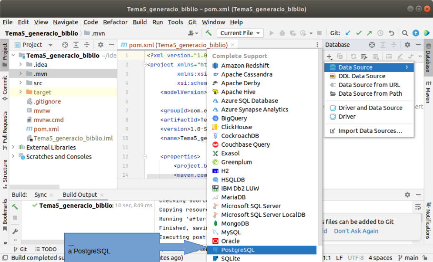Open the File menu
The height and width of the screenshot is (262, 433).
tap(8, 22)
